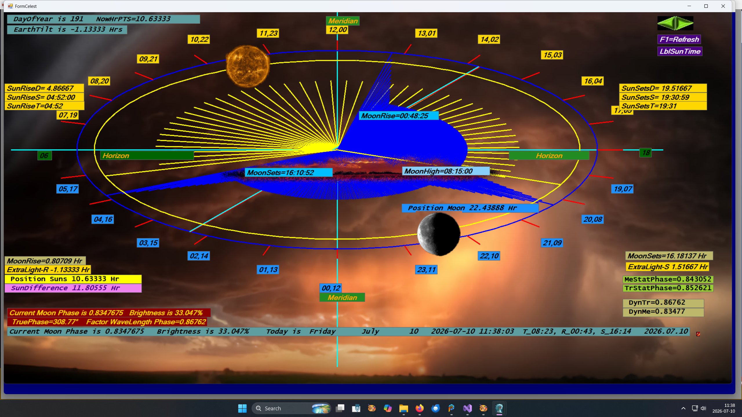Click the red Current Moon Phase label

109,313
